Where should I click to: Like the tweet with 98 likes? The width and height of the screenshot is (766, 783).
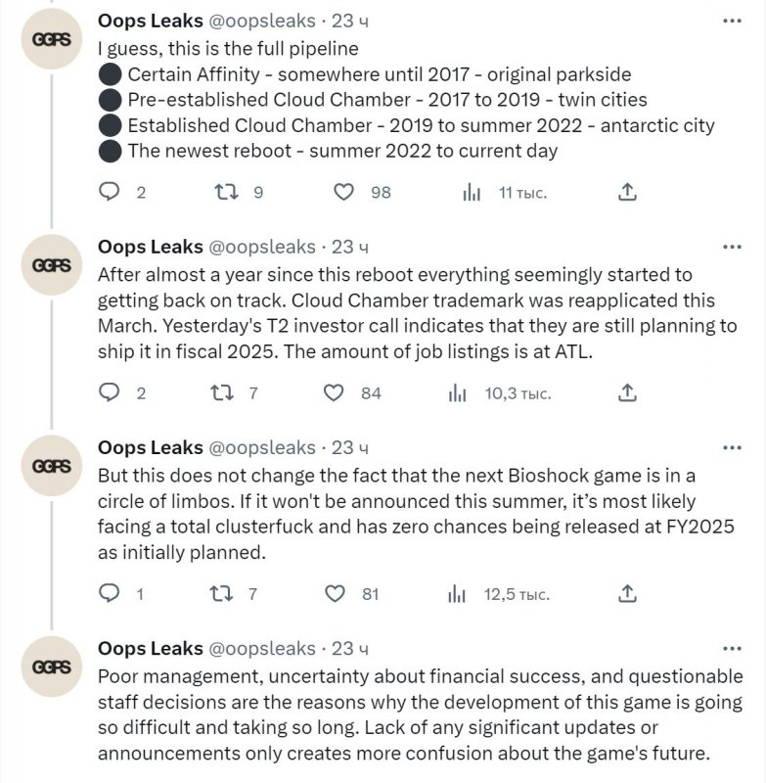click(343, 192)
